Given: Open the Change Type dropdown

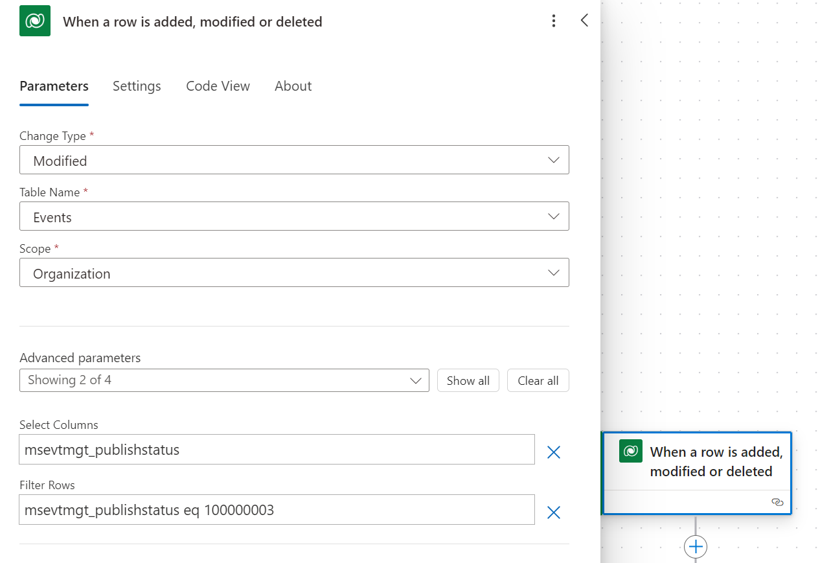Looking at the screenshot, I should [x=554, y=159].
